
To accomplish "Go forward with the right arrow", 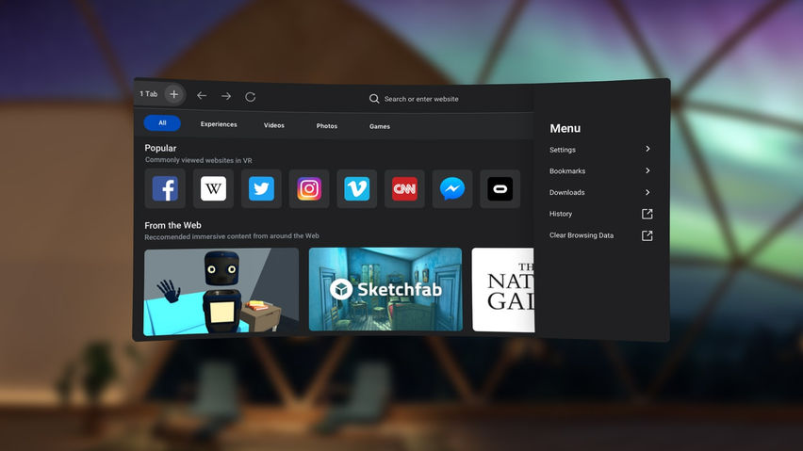I will (x=226, y=96).
